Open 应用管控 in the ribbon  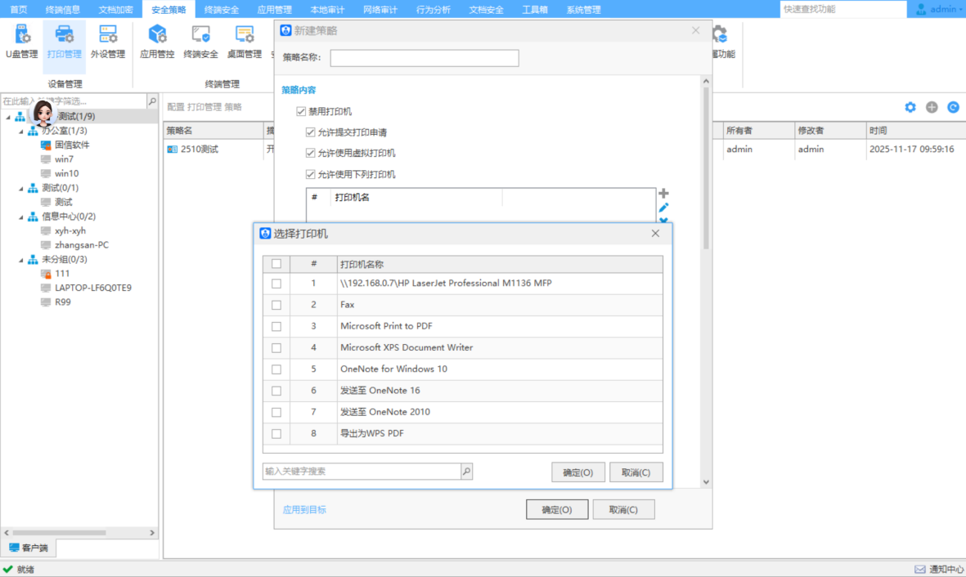[x=157, y=42]
